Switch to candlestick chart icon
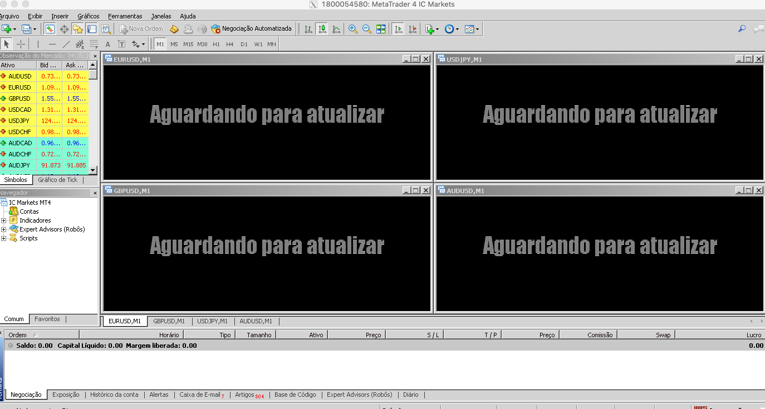 click(322, 29)
